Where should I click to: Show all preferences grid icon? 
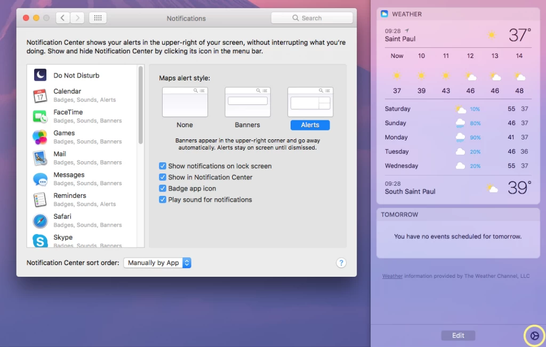(x=98, y=18)
